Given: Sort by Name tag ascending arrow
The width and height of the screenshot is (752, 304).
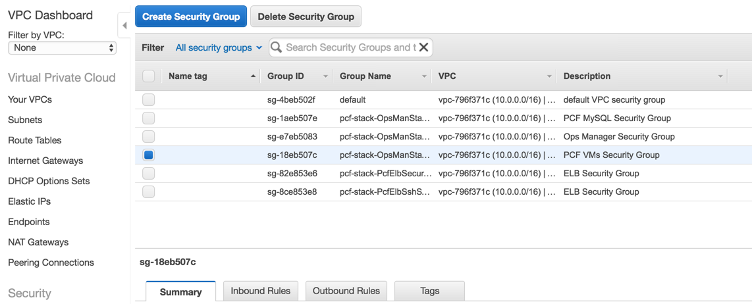Looking at the screenshot, I should [254, 76].
